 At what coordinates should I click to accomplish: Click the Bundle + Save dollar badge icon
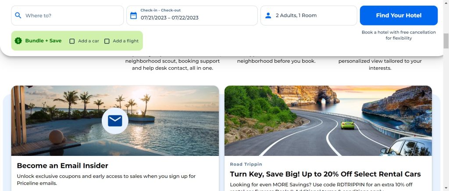pos(18,41)
